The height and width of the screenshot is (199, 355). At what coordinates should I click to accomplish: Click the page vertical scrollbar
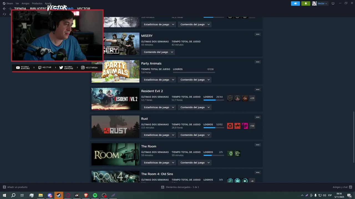click(354, 137)
